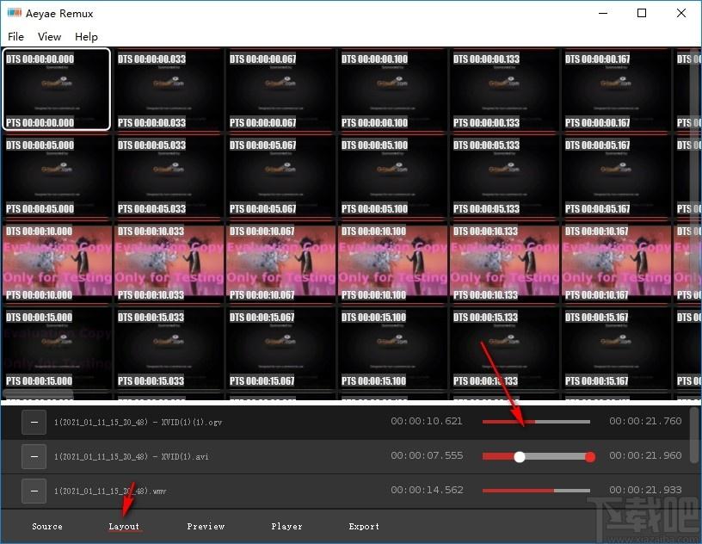Image resolution: width=702 pixels, height=544 pixels.
Task: Select the frame thumbnail at DTS 00:00:00.033
Action: tap(169, 90)
